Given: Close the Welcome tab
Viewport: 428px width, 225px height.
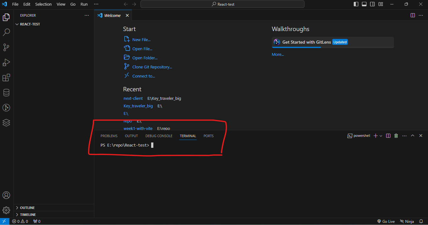Looking at the screenshot, I should click(127, 15).
